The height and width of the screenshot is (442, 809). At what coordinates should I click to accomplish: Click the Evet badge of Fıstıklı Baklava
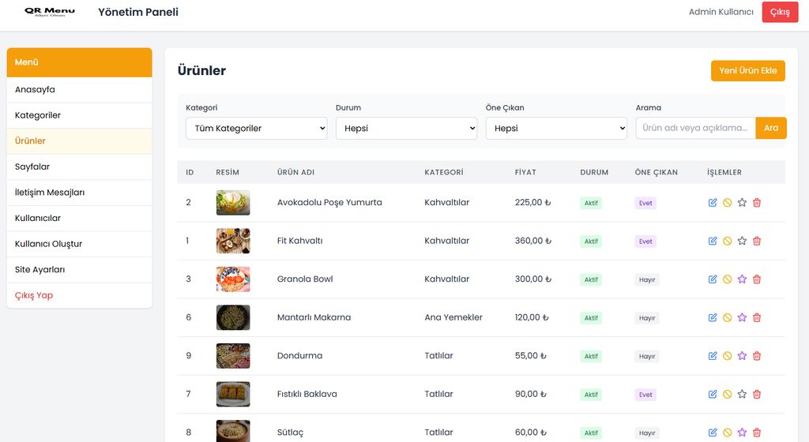point(645,395)
